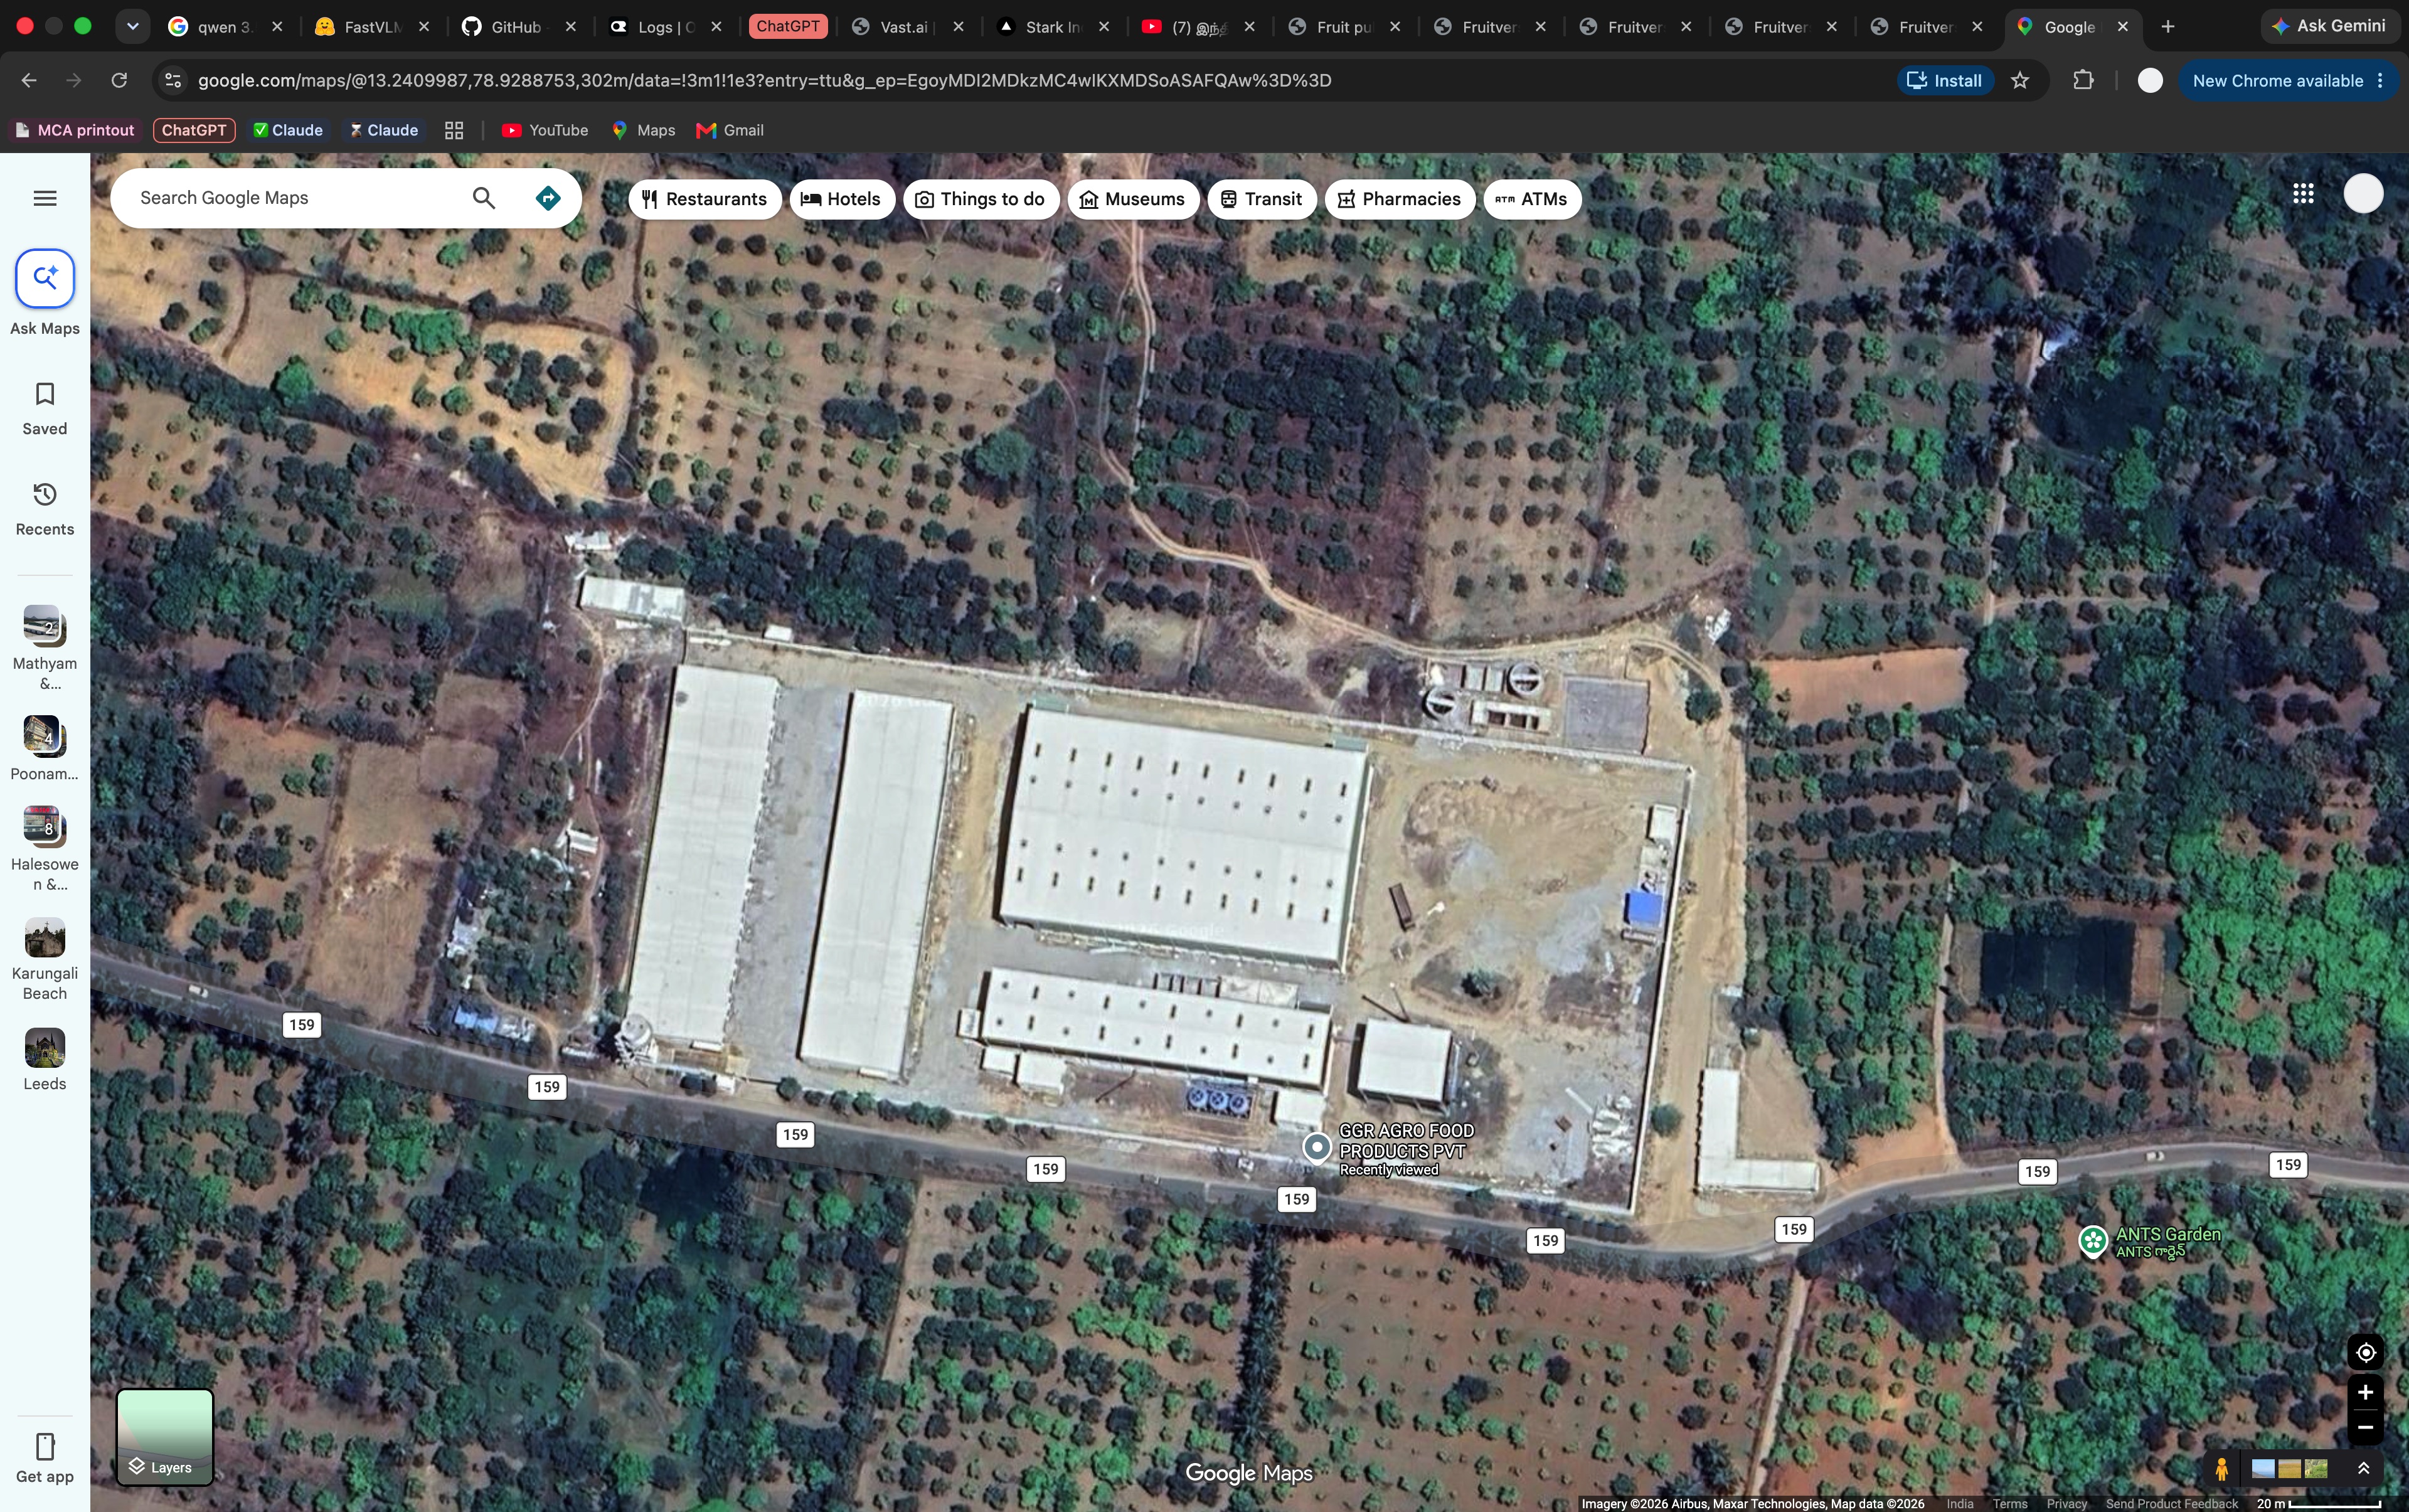Activate the Street View pegman

pos(2221,1469)
